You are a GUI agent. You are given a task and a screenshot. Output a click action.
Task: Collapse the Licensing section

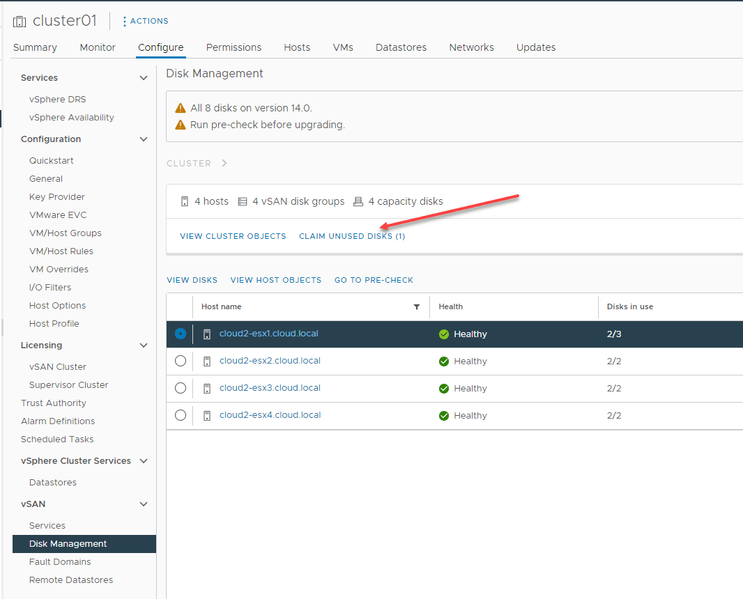pos(143,345)
